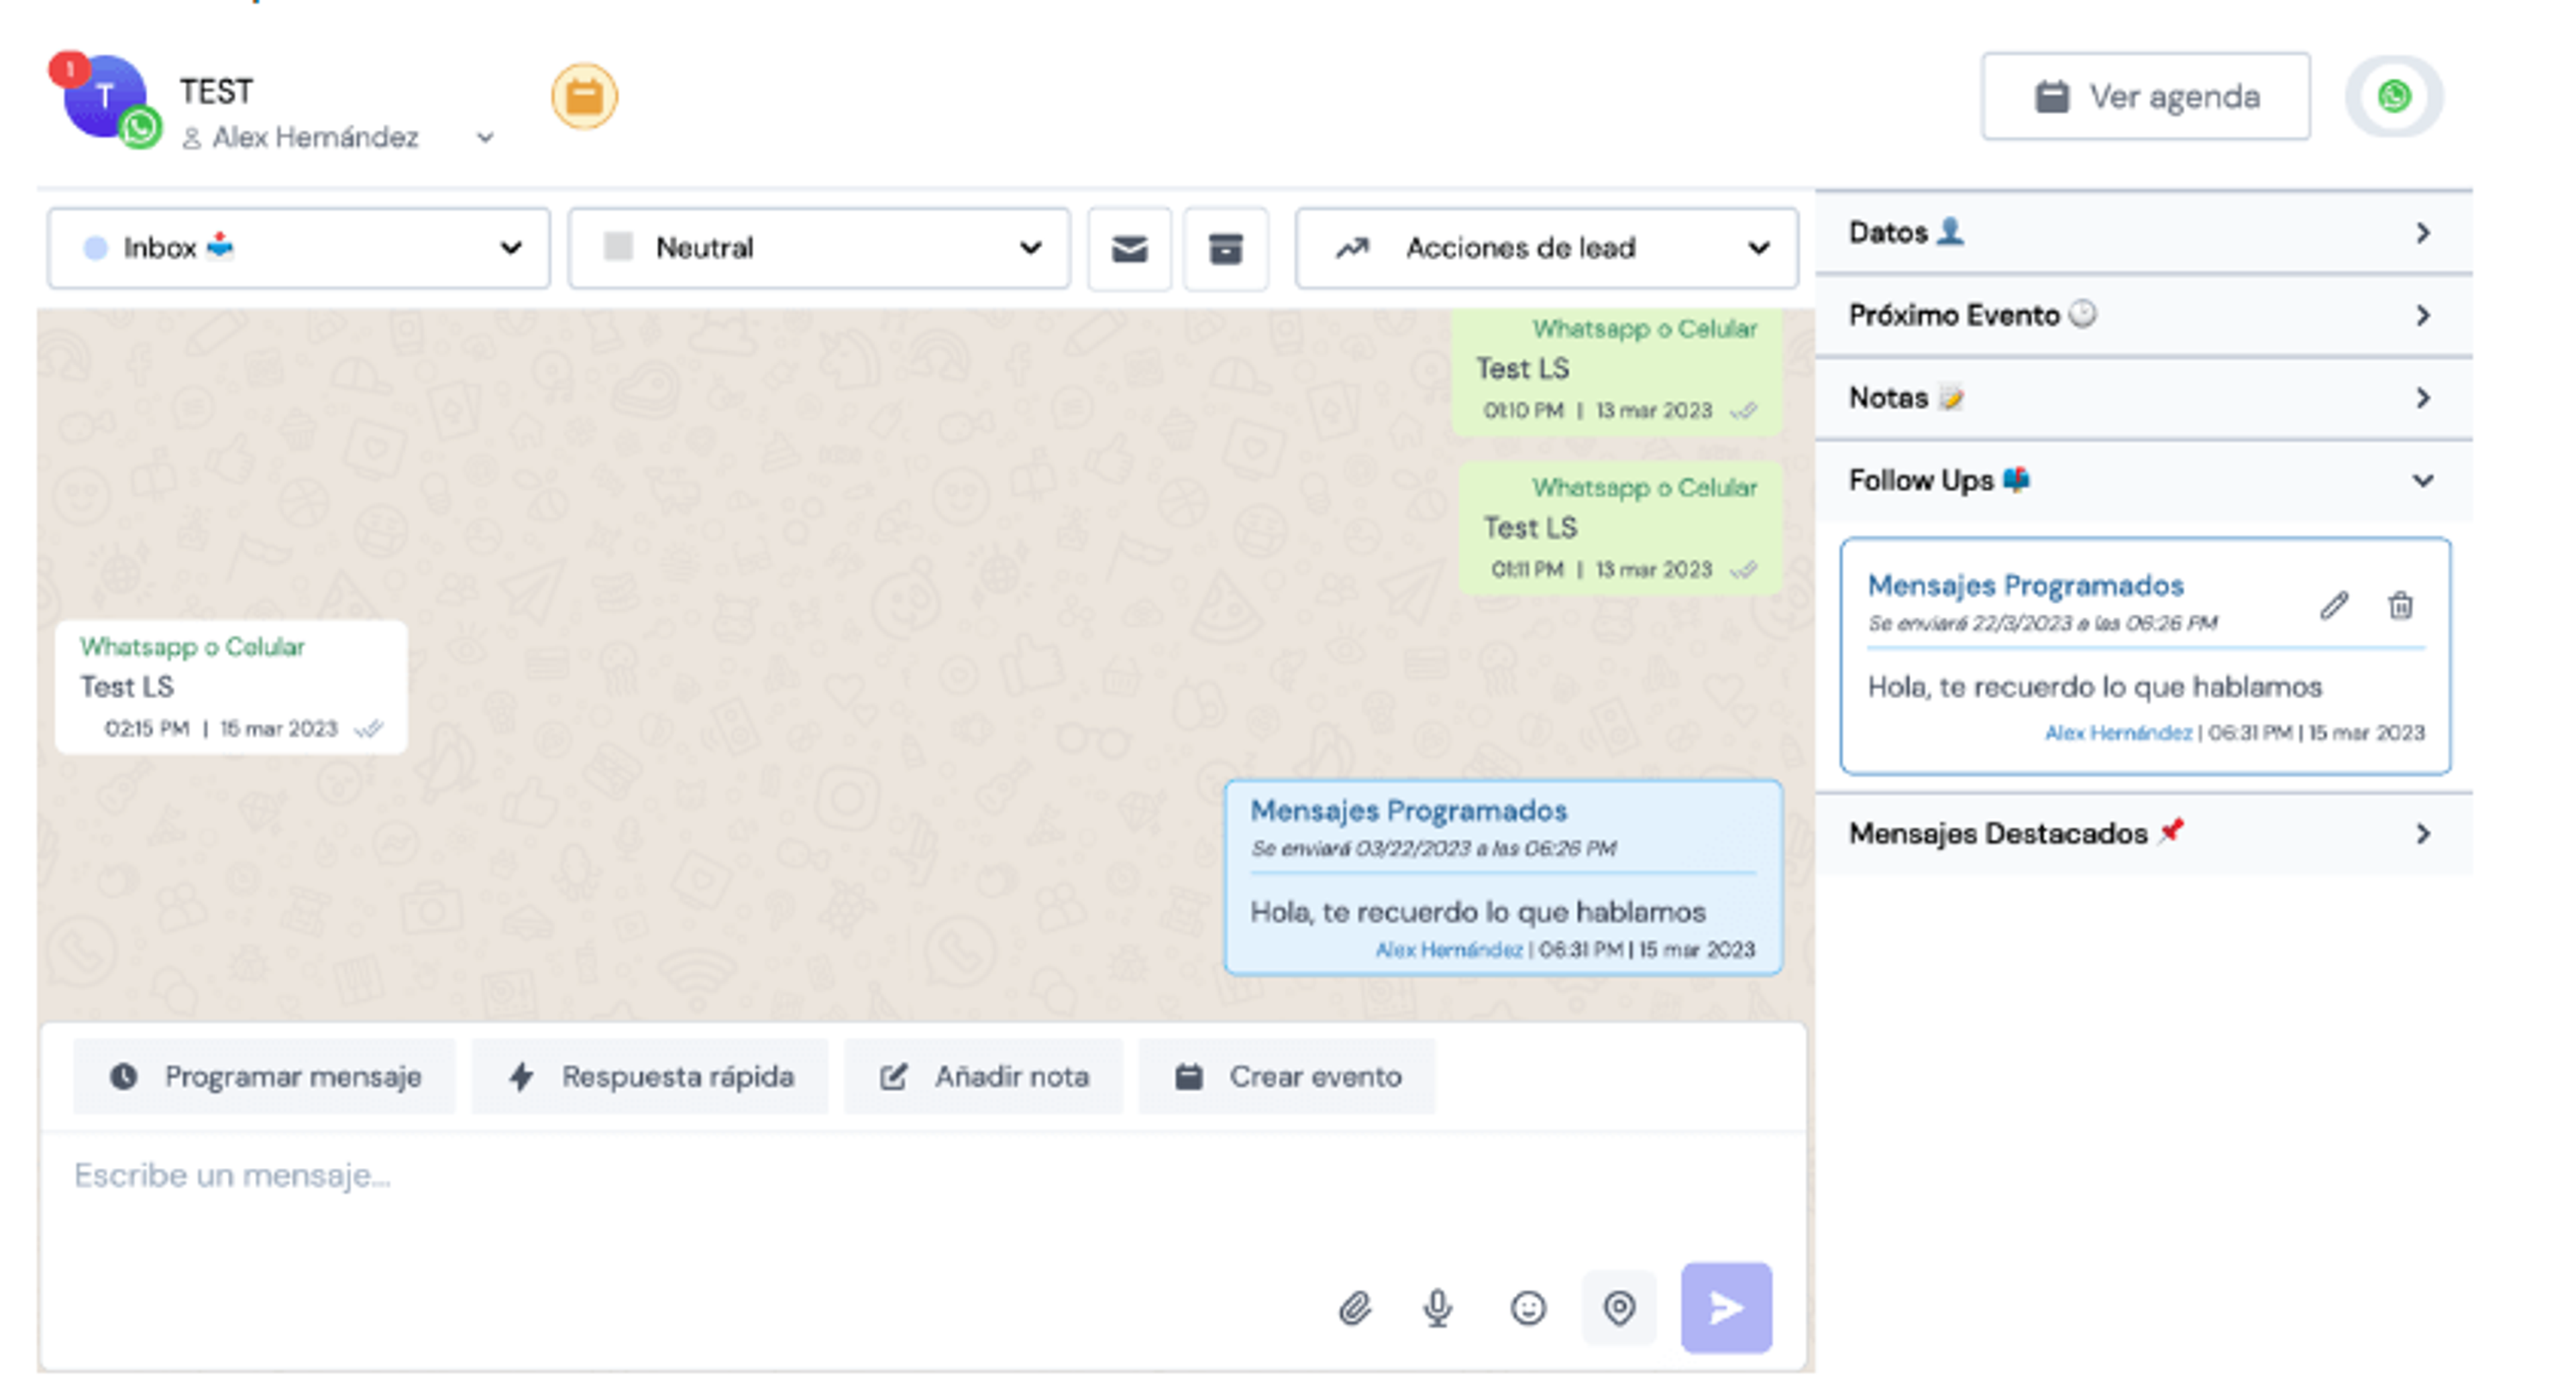Click the envelope mail icon button

pos(1129,249)
